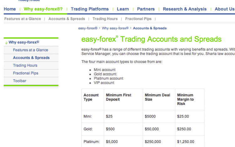Open Trading Platforms in the main navigation
The width and height of the screenshot is (235, 147).
(90, 9)
